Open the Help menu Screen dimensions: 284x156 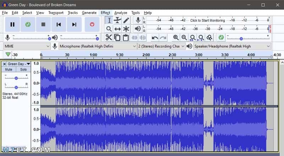click(x=148, y=13)
